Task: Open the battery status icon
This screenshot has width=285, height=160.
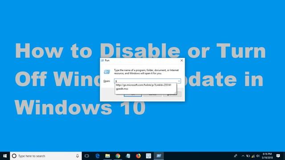Action: [248, 156]
